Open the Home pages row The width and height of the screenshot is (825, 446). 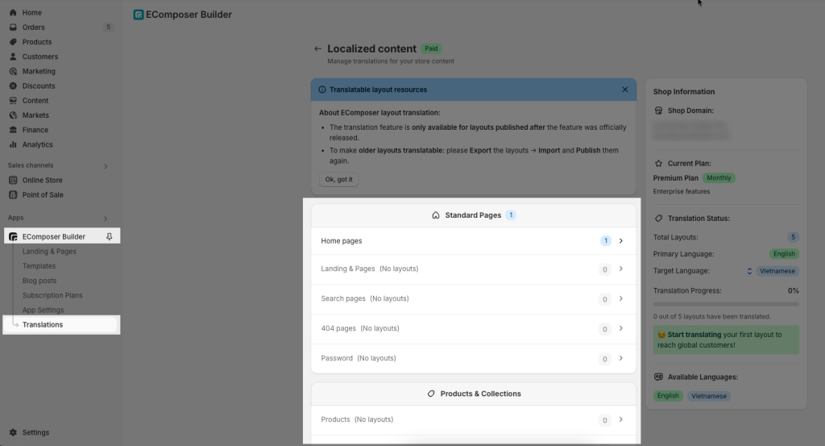pyautogui.click(x=473, y=240)
